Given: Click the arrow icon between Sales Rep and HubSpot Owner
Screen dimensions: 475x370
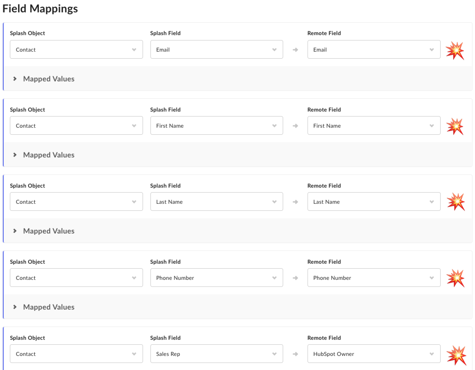Looking at the screenshot, I should pos(295,354).
